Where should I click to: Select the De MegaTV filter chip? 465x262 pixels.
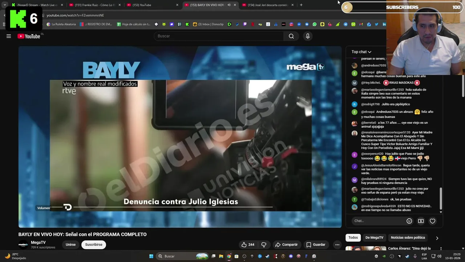(374, 238)
